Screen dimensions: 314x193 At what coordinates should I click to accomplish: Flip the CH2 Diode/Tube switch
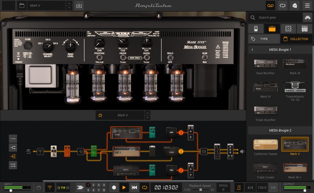coord(123,58)
